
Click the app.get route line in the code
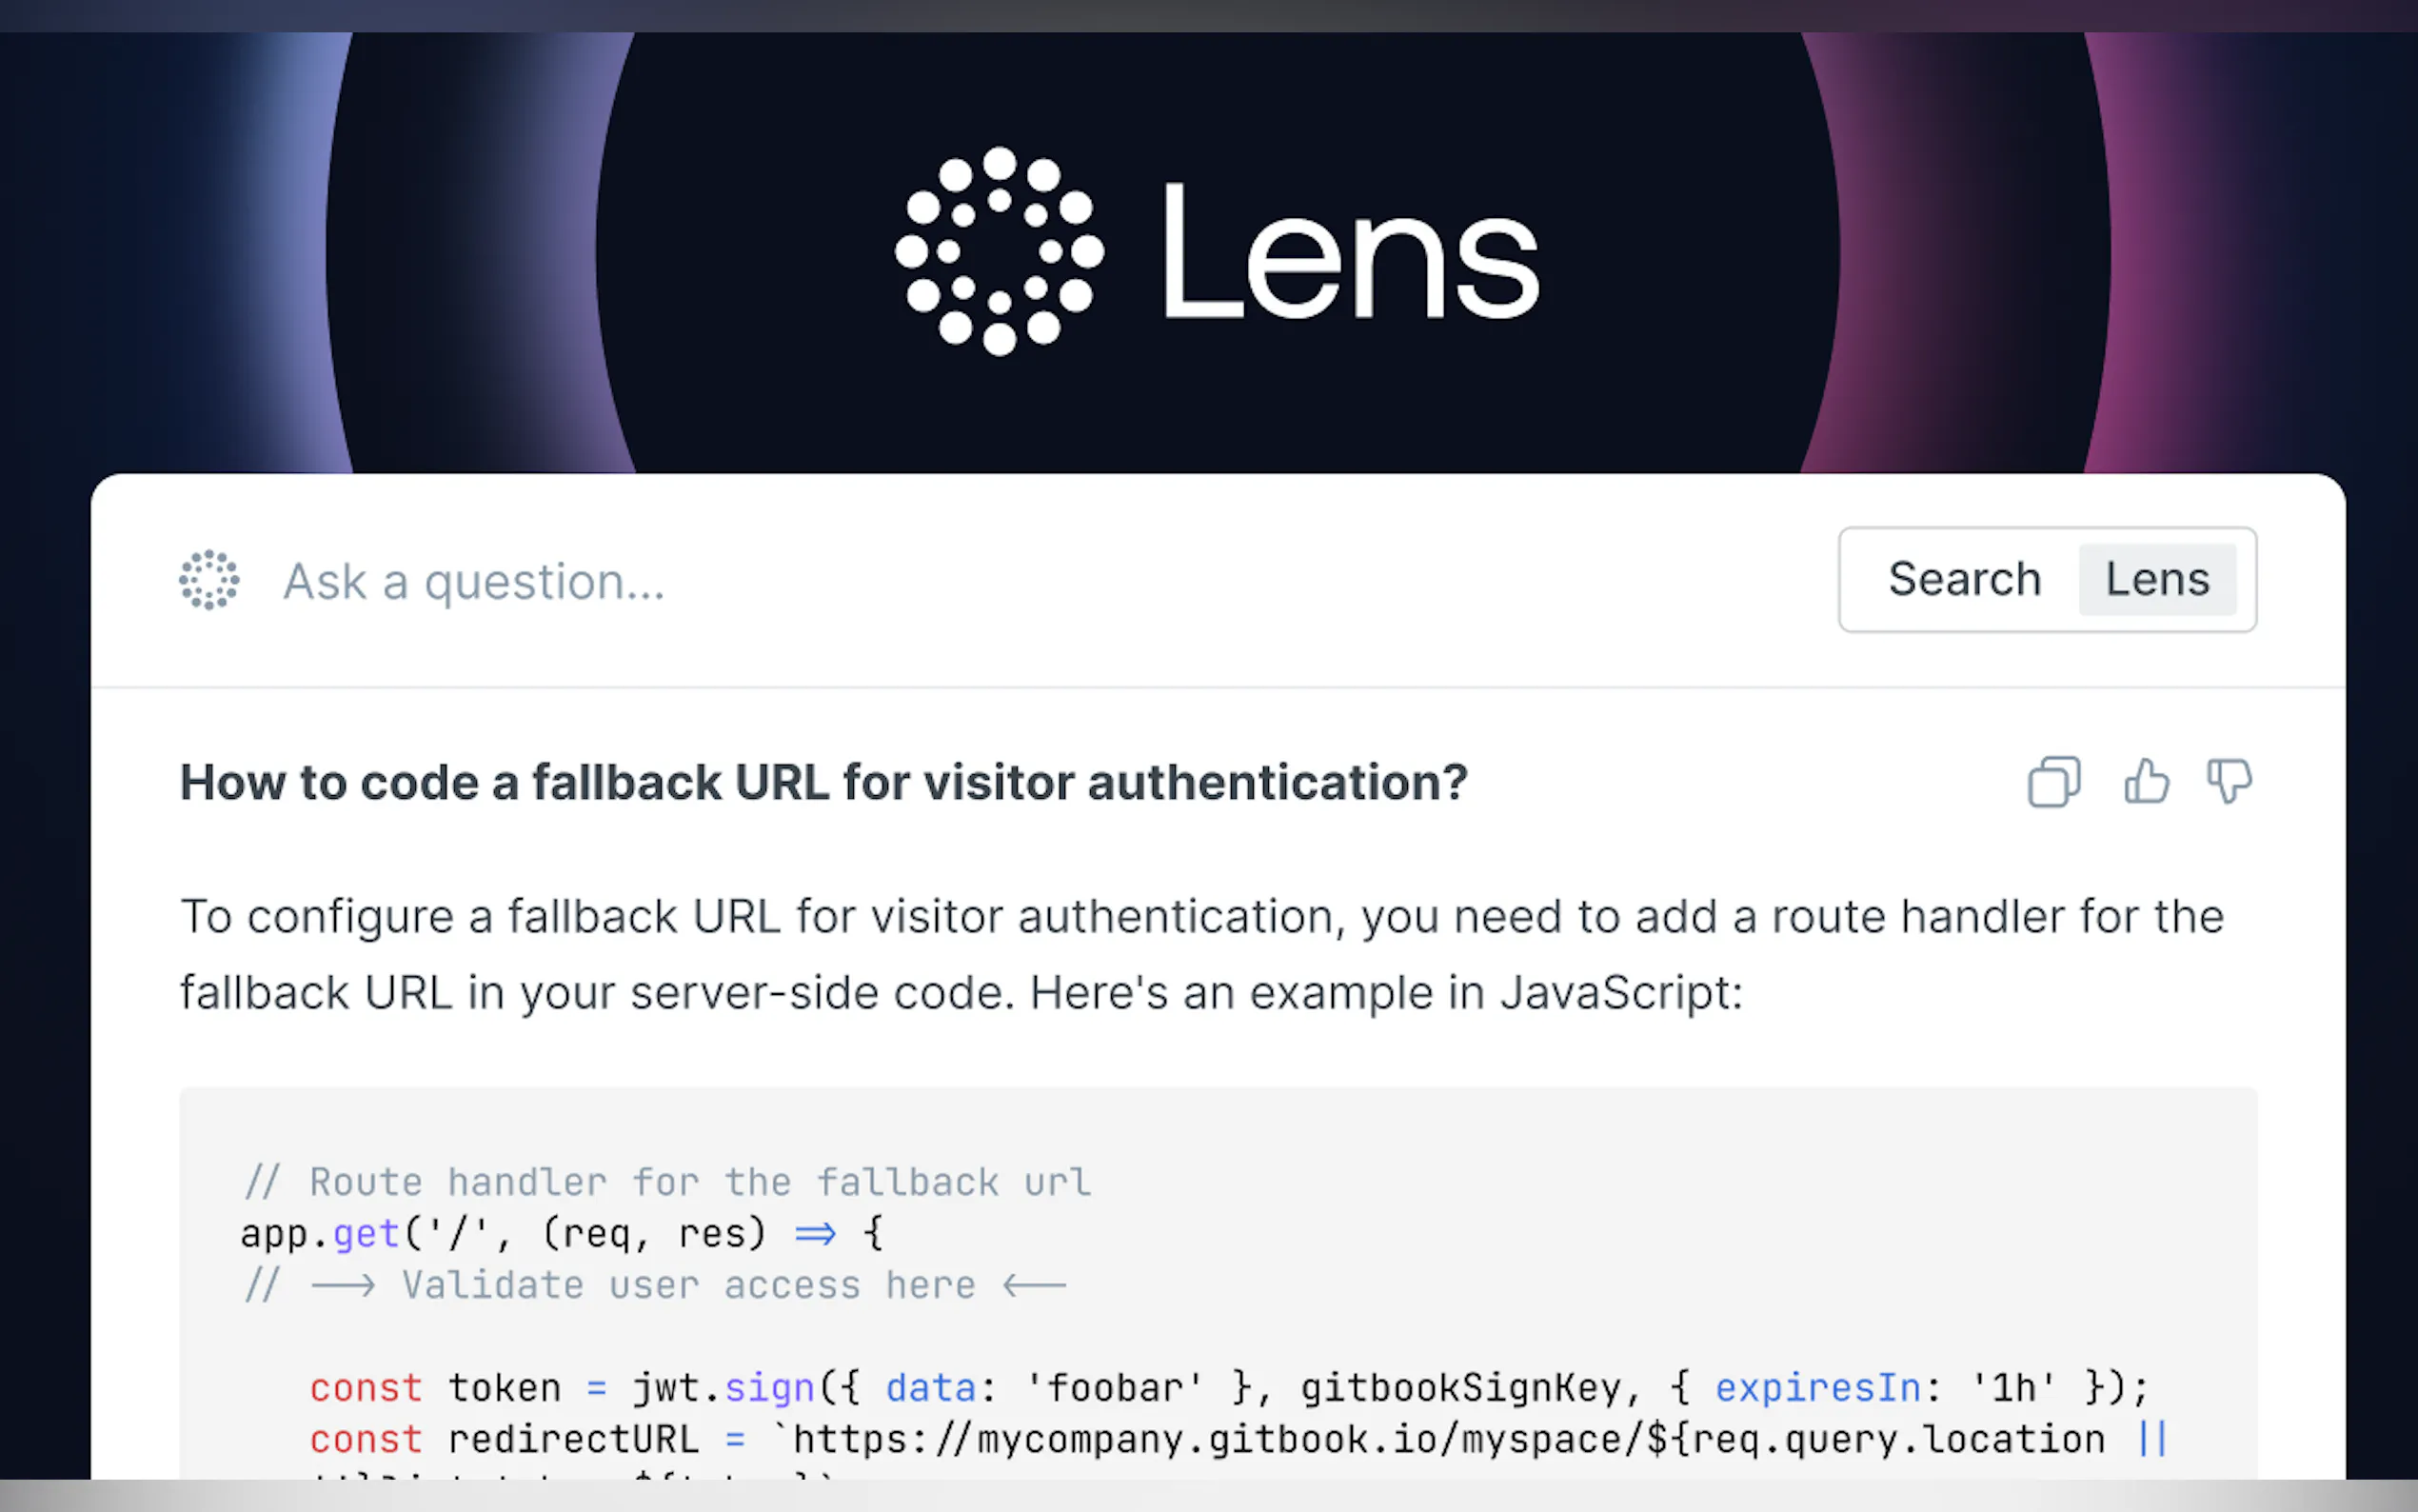coord(562,1234)
